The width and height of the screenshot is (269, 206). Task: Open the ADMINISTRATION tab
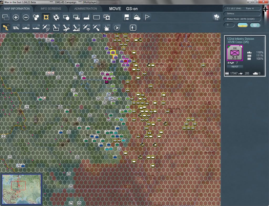[x=85, y=9]
